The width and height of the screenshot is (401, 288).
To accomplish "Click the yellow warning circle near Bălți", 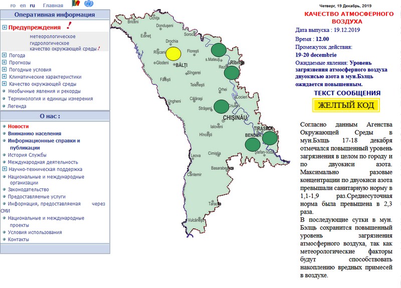I will coord(174,53).
